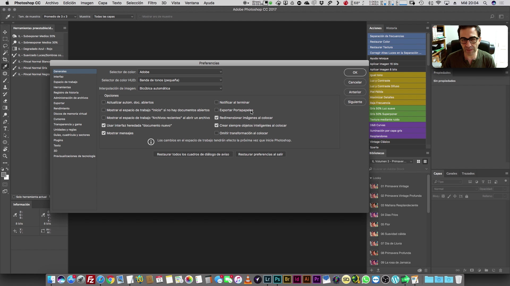Click Restaurar preferencias al salir
Image resolution: width=510 pixels, height=286 pixels.
(x=260, y=154)
